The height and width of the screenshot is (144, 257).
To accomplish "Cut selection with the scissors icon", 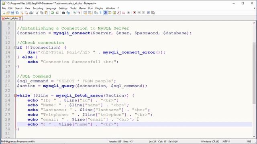I will [x=37, y=13].
